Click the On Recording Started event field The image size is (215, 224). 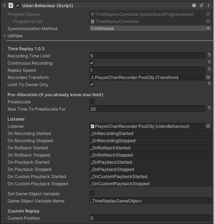151,134
